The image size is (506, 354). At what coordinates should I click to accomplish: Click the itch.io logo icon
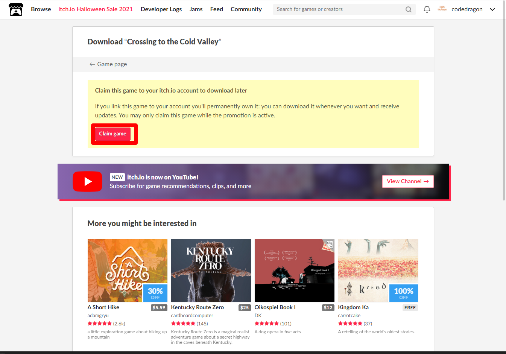click(x=16, y=9)
